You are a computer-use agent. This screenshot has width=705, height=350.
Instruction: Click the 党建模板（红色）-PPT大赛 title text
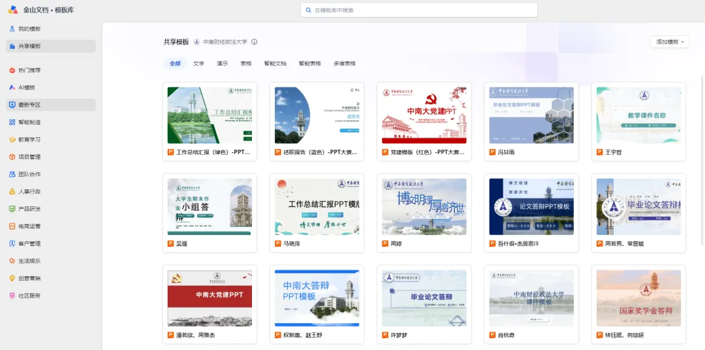pos(428,152)
